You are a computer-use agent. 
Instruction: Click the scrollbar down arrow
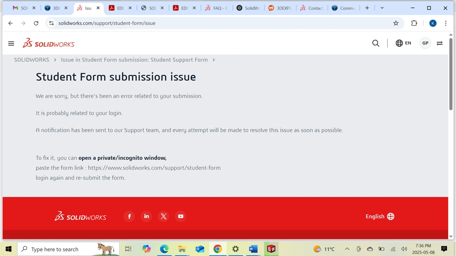click(x=451, y=237)
